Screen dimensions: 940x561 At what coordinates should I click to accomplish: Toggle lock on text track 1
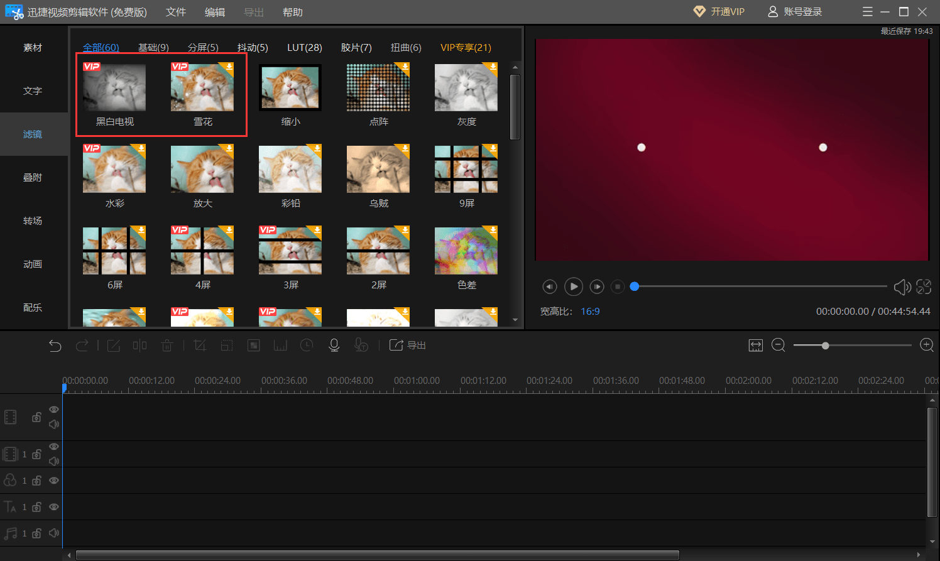tap(37, 507)
